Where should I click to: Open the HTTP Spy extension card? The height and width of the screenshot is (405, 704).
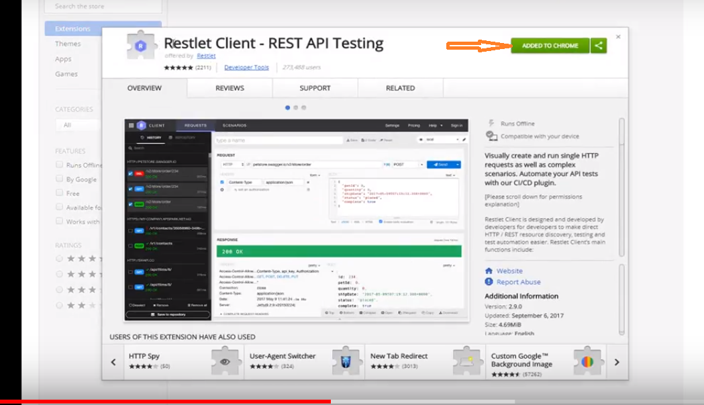[x=184, y=362]
